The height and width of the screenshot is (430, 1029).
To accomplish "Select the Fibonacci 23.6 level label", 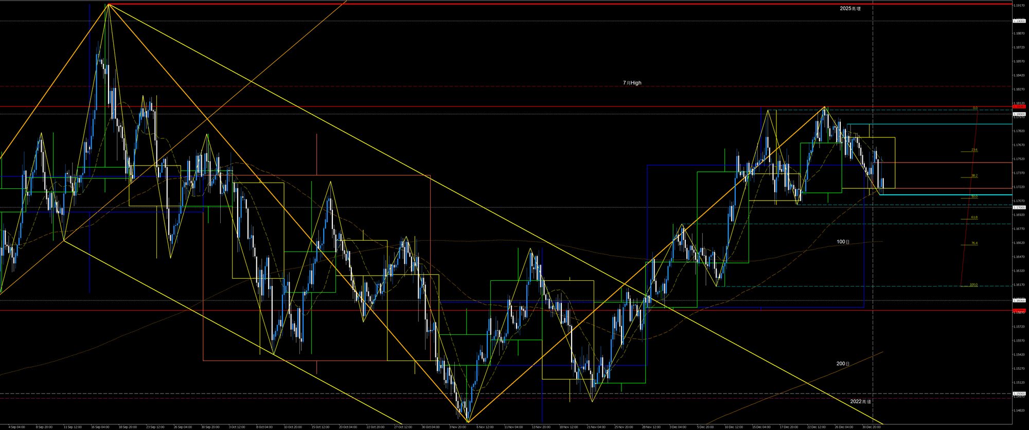I will tap(974, 150).
